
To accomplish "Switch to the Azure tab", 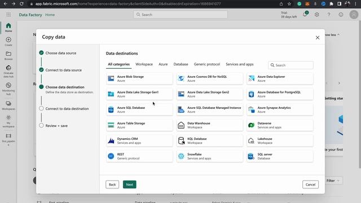I will click(x=163, y=64).
